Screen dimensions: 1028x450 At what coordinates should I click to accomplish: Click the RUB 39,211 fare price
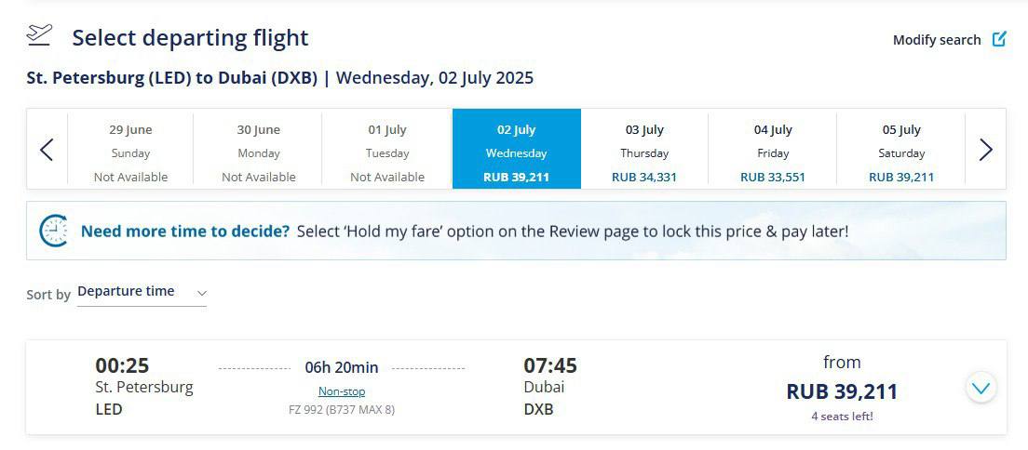[x=842, y=391]
